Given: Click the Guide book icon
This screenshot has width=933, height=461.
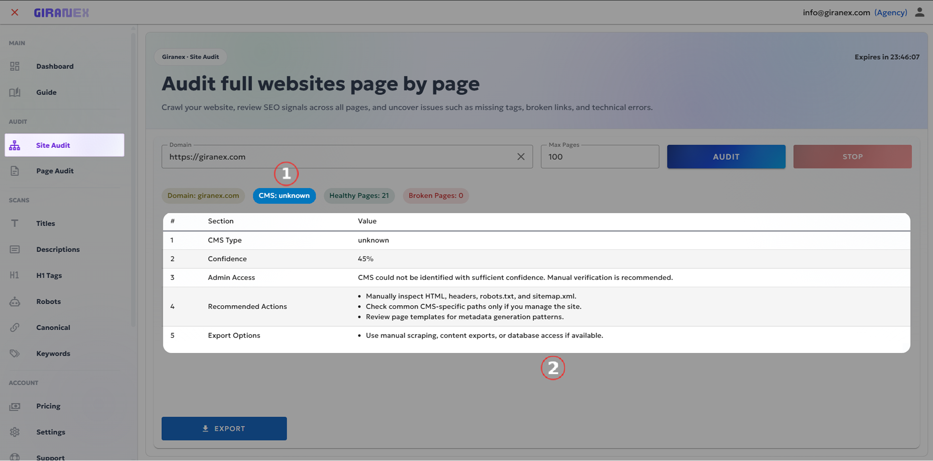Looking at the screenshot, I should click(x=15, y=92).
